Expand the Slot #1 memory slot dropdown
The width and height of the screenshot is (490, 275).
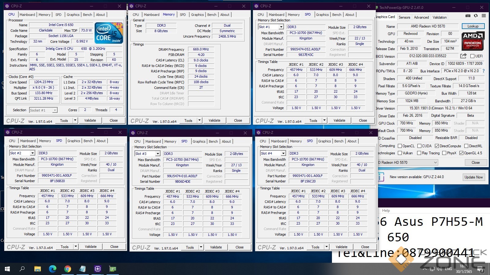(x=281, y=27)
